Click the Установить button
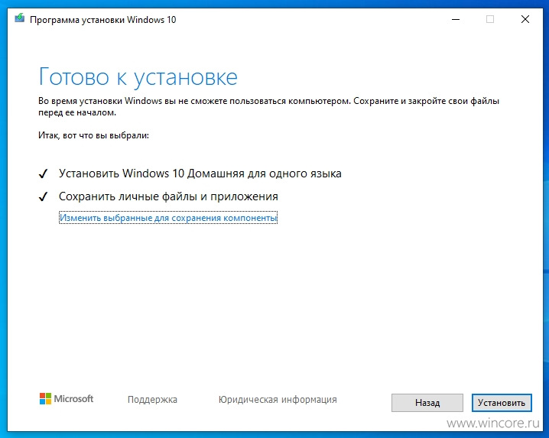Viewport: 549px width, 438px height. click(x=502, y=403)
